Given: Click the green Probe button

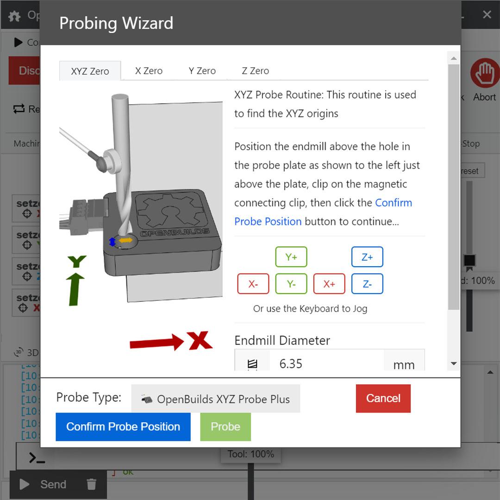Looking at the screenshot, I should (x=225, y=427).
